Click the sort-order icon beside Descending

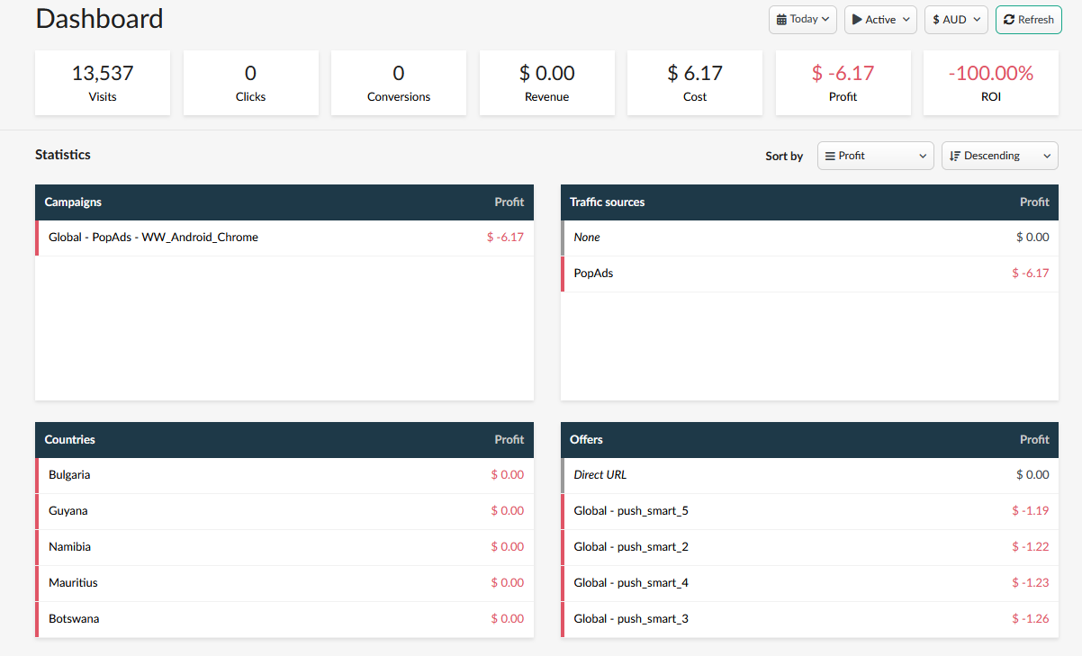[x=955, y=156]
